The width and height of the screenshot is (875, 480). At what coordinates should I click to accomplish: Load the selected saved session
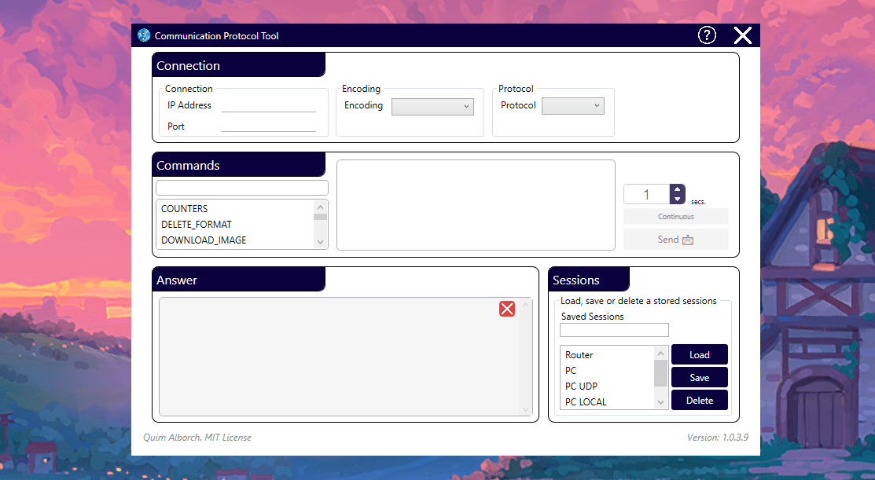[x=699, y=354]
